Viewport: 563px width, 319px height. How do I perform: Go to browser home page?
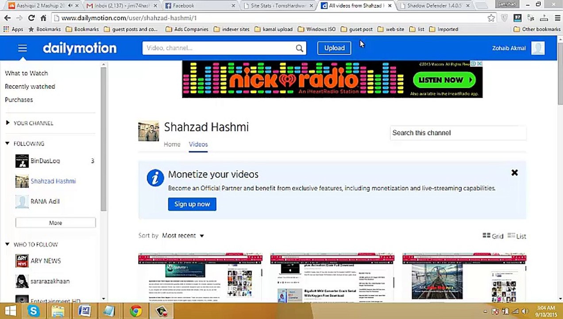(43, 18)
